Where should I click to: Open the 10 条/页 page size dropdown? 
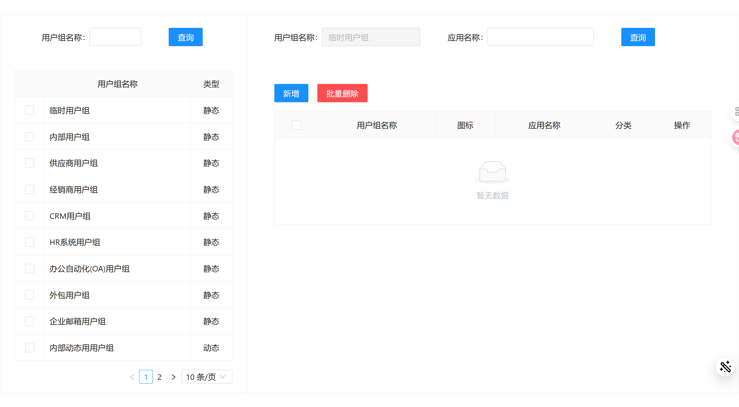[x=207, y=377]
